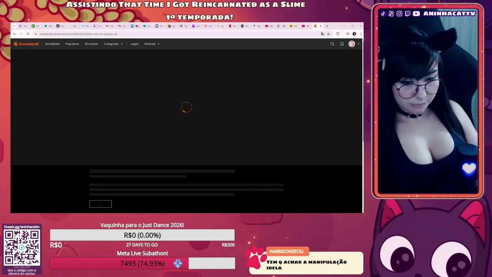Switch to the Netflix tab

pyautogui.click(x=233, y=26)
